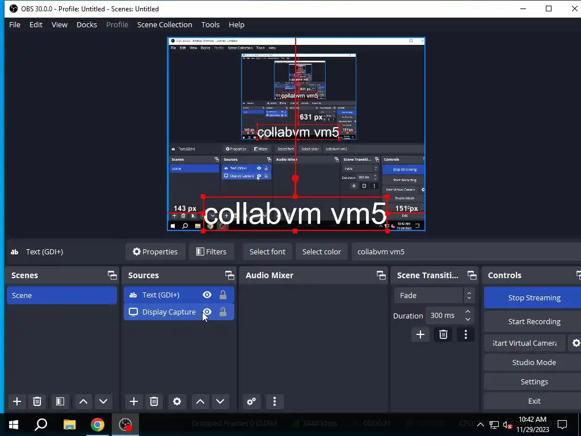The image size is (581, 436).
Task: Open Google Chrome from the taskbar
Action: (98, 425)
